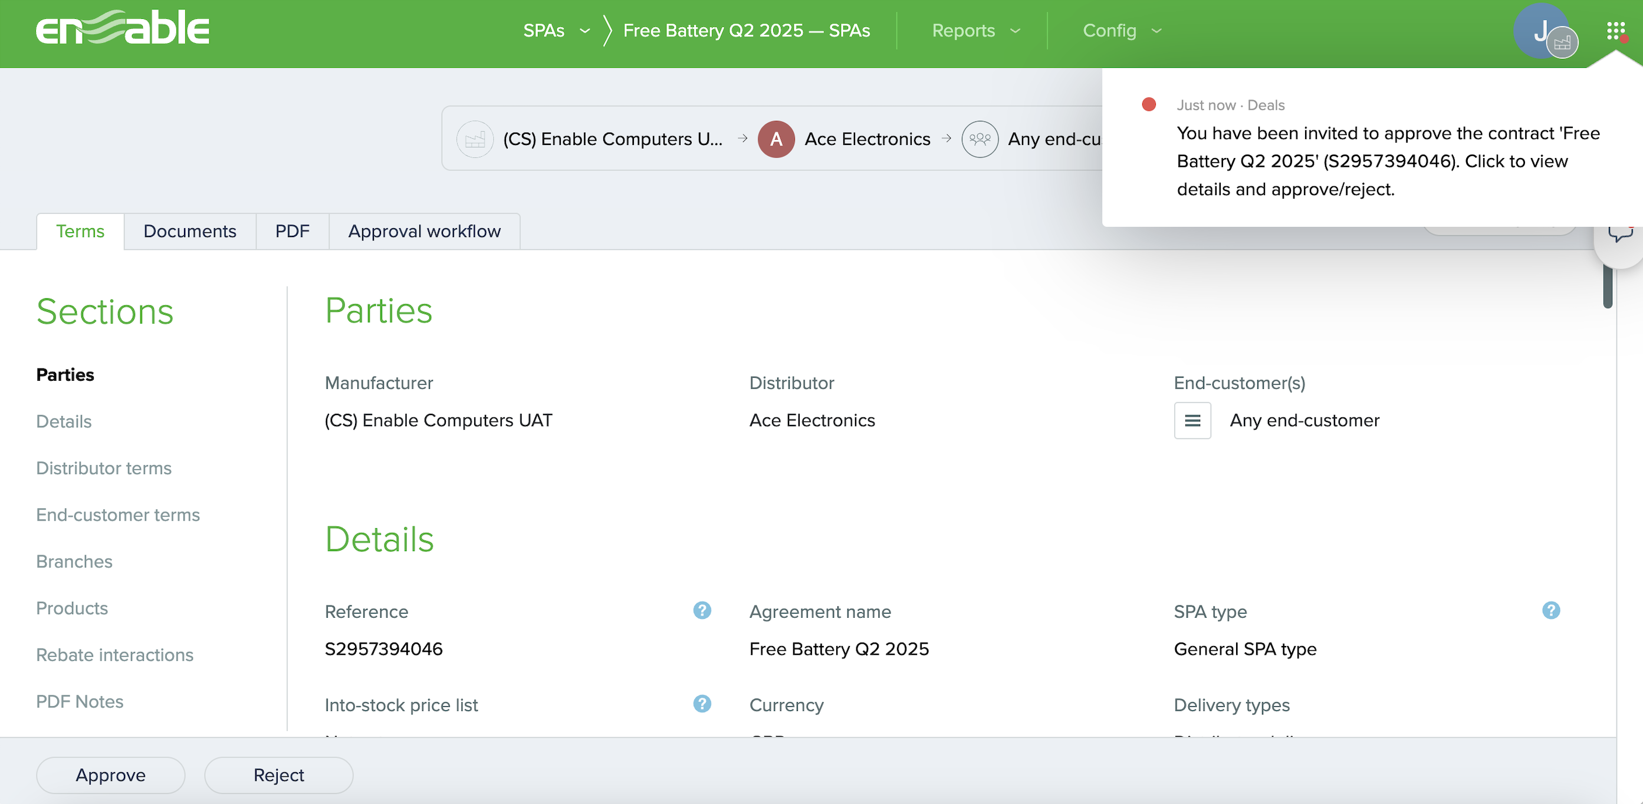Viewport: 1643px width, 804px height.
Task: Click Any end-customer value in Parties
Action: pyautogui.click(x=1304, y=421)
